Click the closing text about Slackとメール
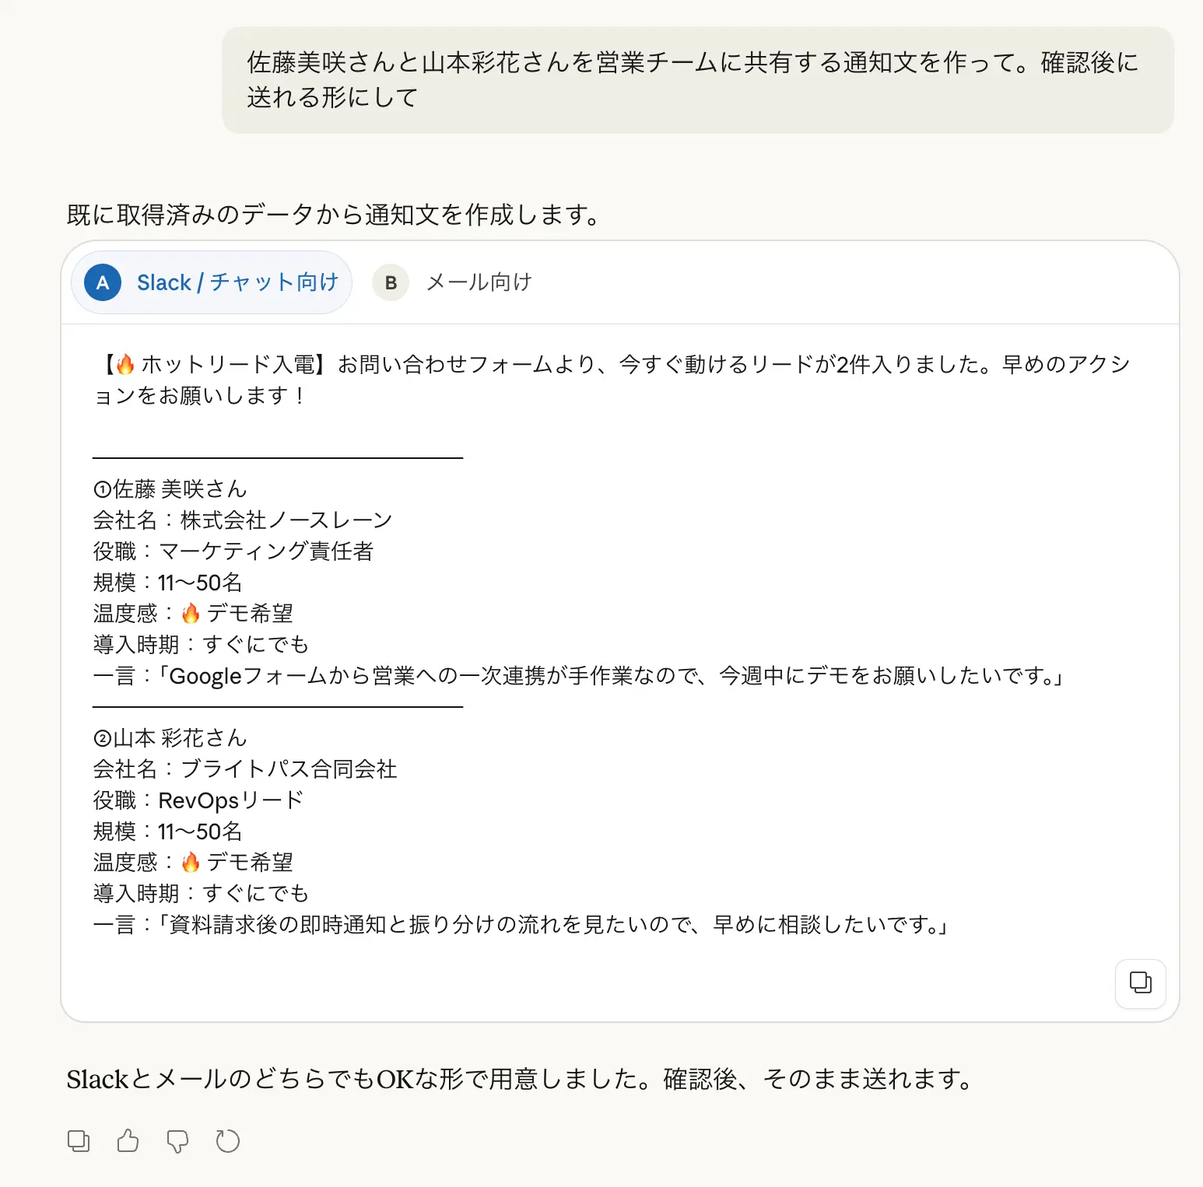The width and height of the screenshot is (1203, 1187). point(517,1078)
